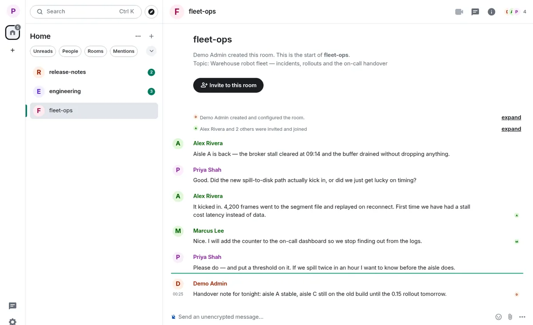Open the emoji picker

click(x=498, y=317)
